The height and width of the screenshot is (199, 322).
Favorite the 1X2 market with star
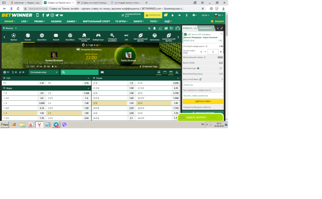(x=4, y=78)
